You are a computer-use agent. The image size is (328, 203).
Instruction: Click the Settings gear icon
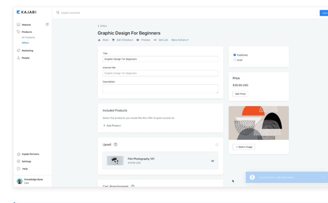click(19, 161)
